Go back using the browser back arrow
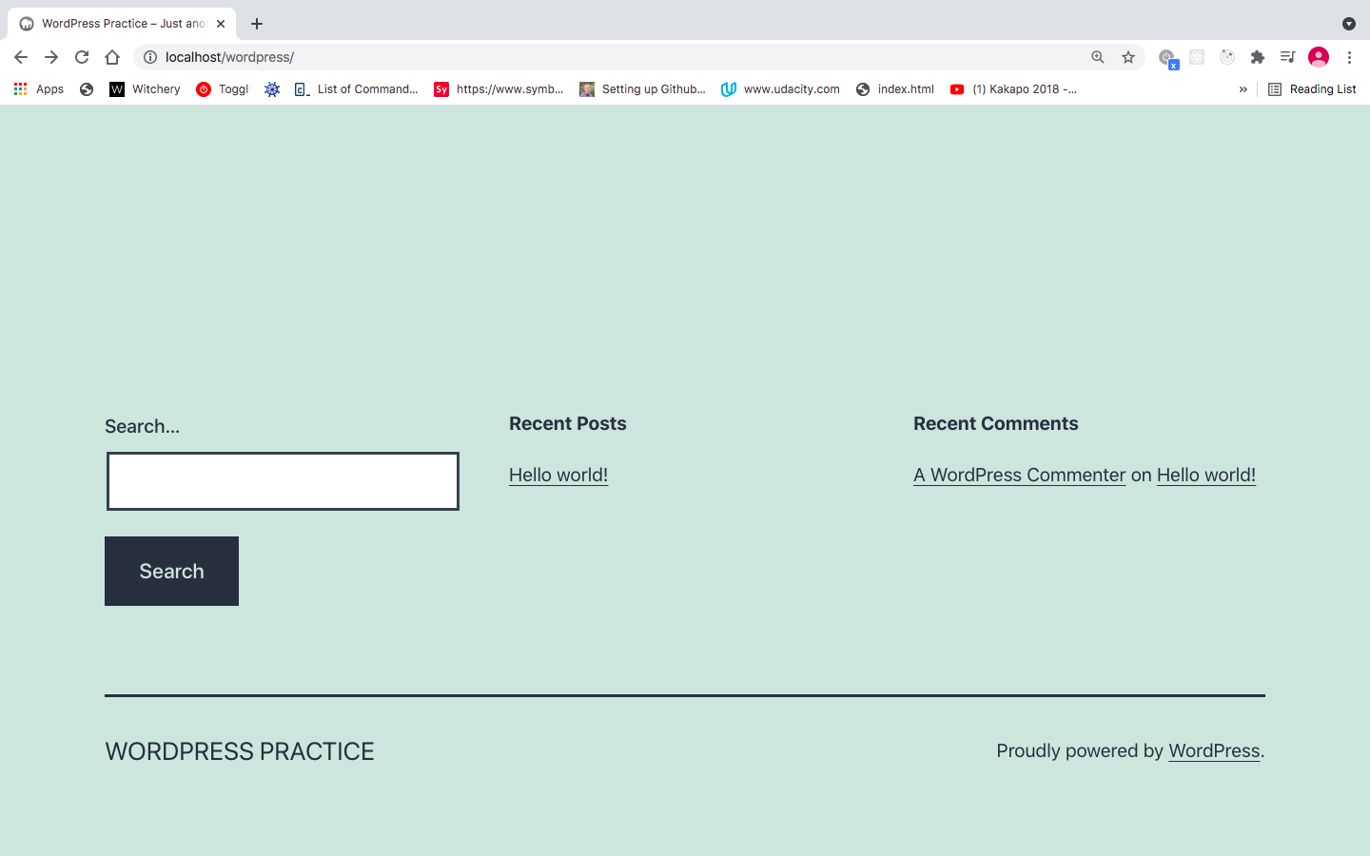 pyautogui.click(x=21, y=57)
